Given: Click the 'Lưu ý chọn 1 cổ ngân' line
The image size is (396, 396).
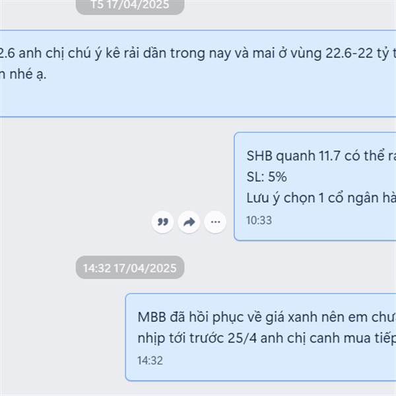Looking at the screenshot, I should tap(321, 198).
